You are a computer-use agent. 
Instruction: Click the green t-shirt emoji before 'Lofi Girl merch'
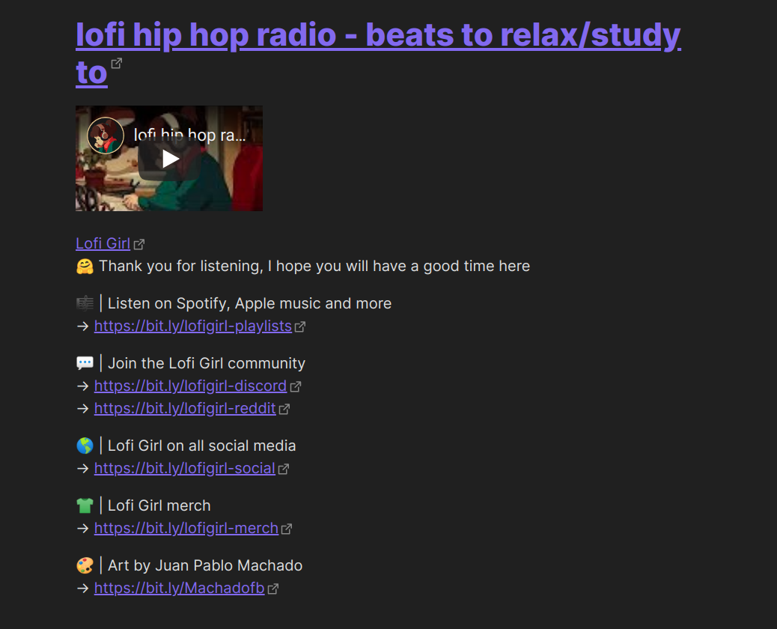[x=85, y=505]
